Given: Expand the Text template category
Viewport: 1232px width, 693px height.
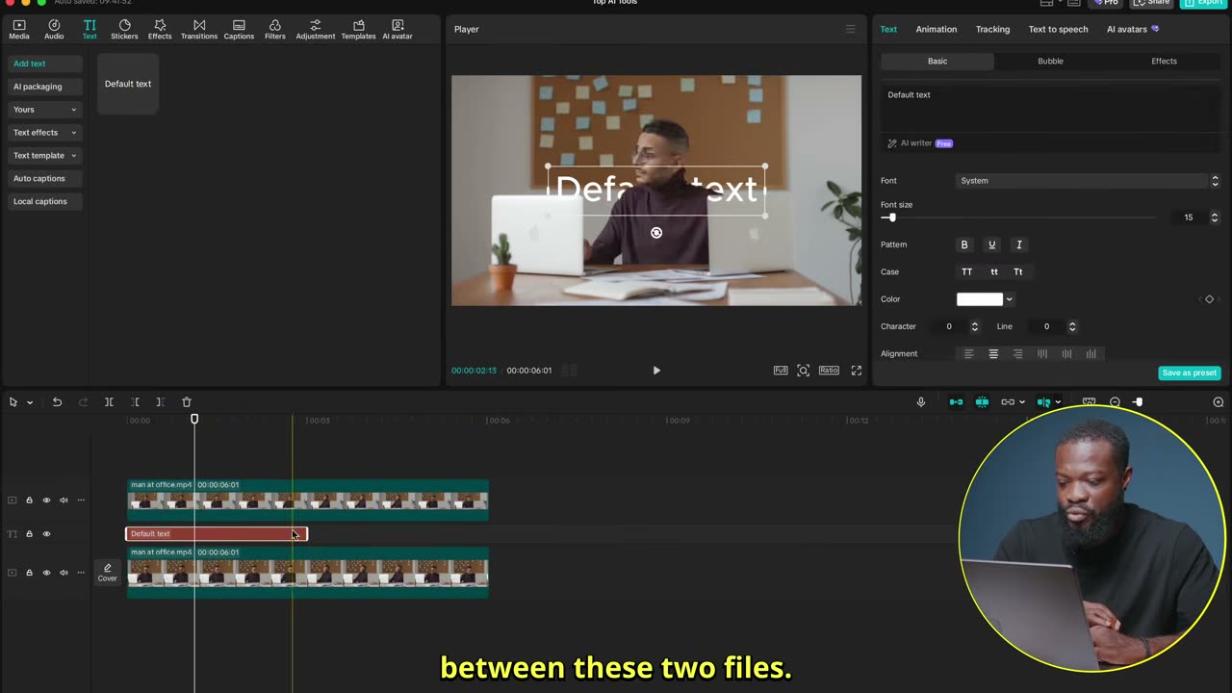Looking at the screenshot, I should coord(45,156).
